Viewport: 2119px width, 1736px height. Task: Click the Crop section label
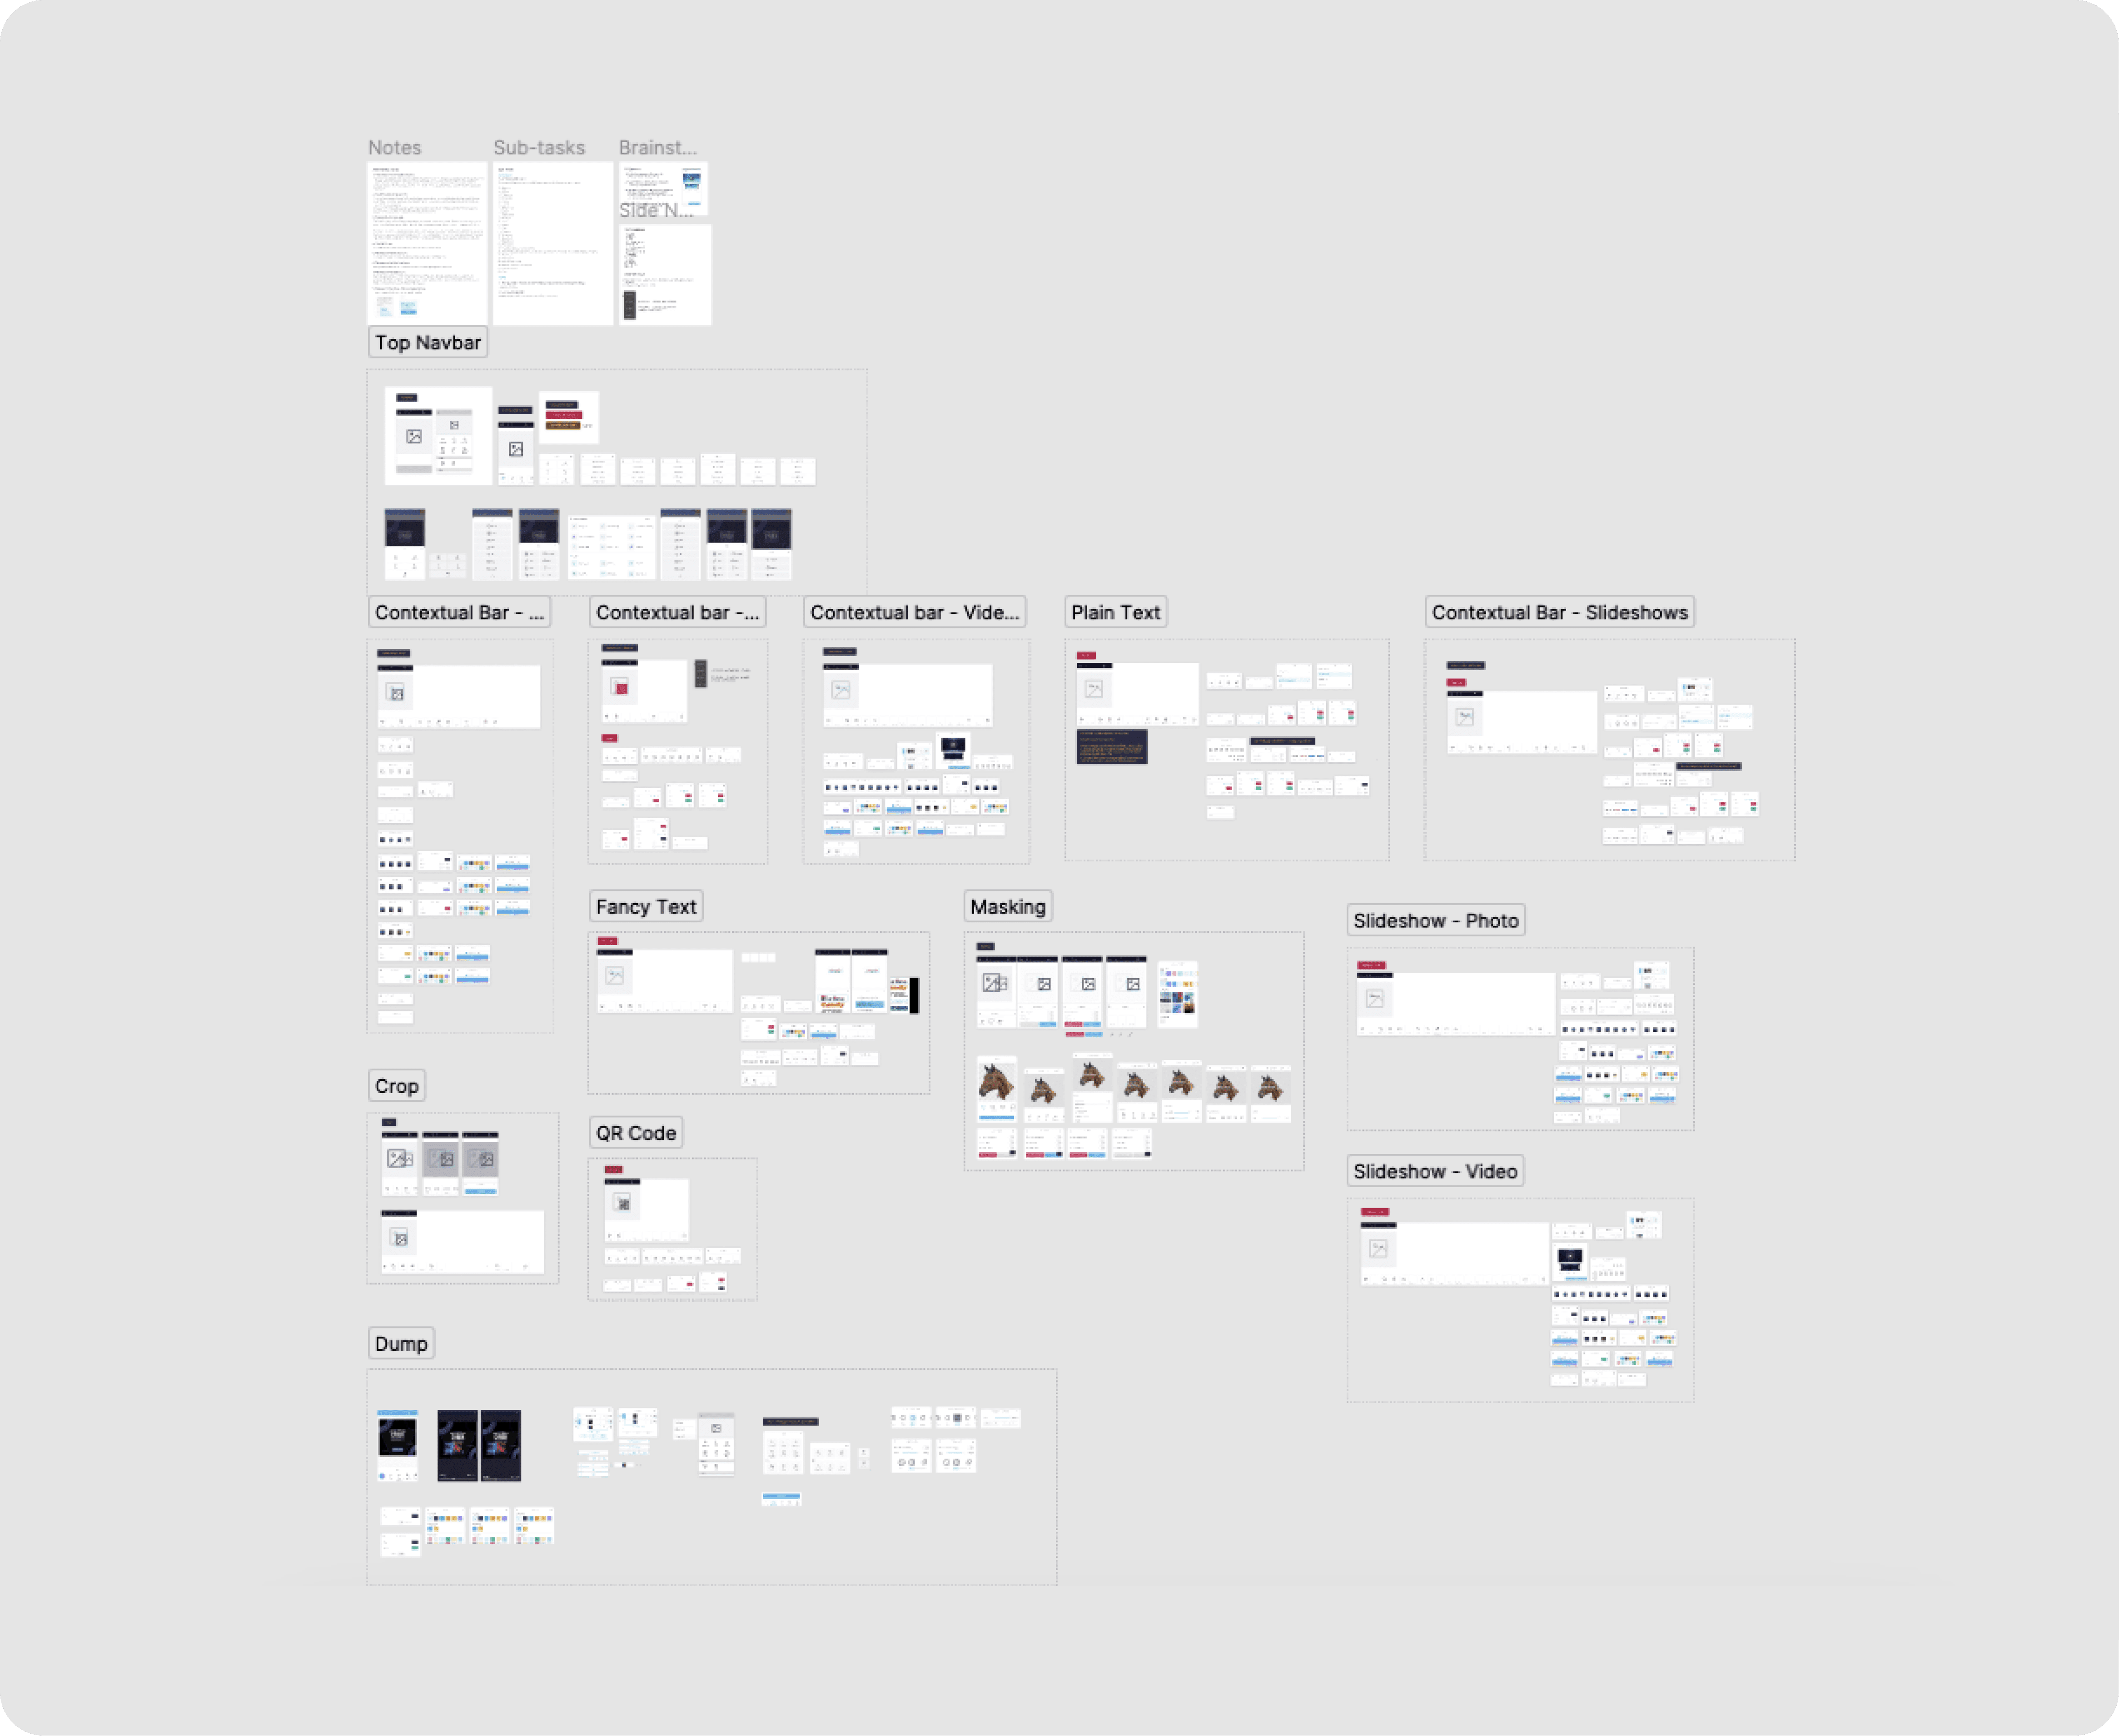pos(396,1086)
